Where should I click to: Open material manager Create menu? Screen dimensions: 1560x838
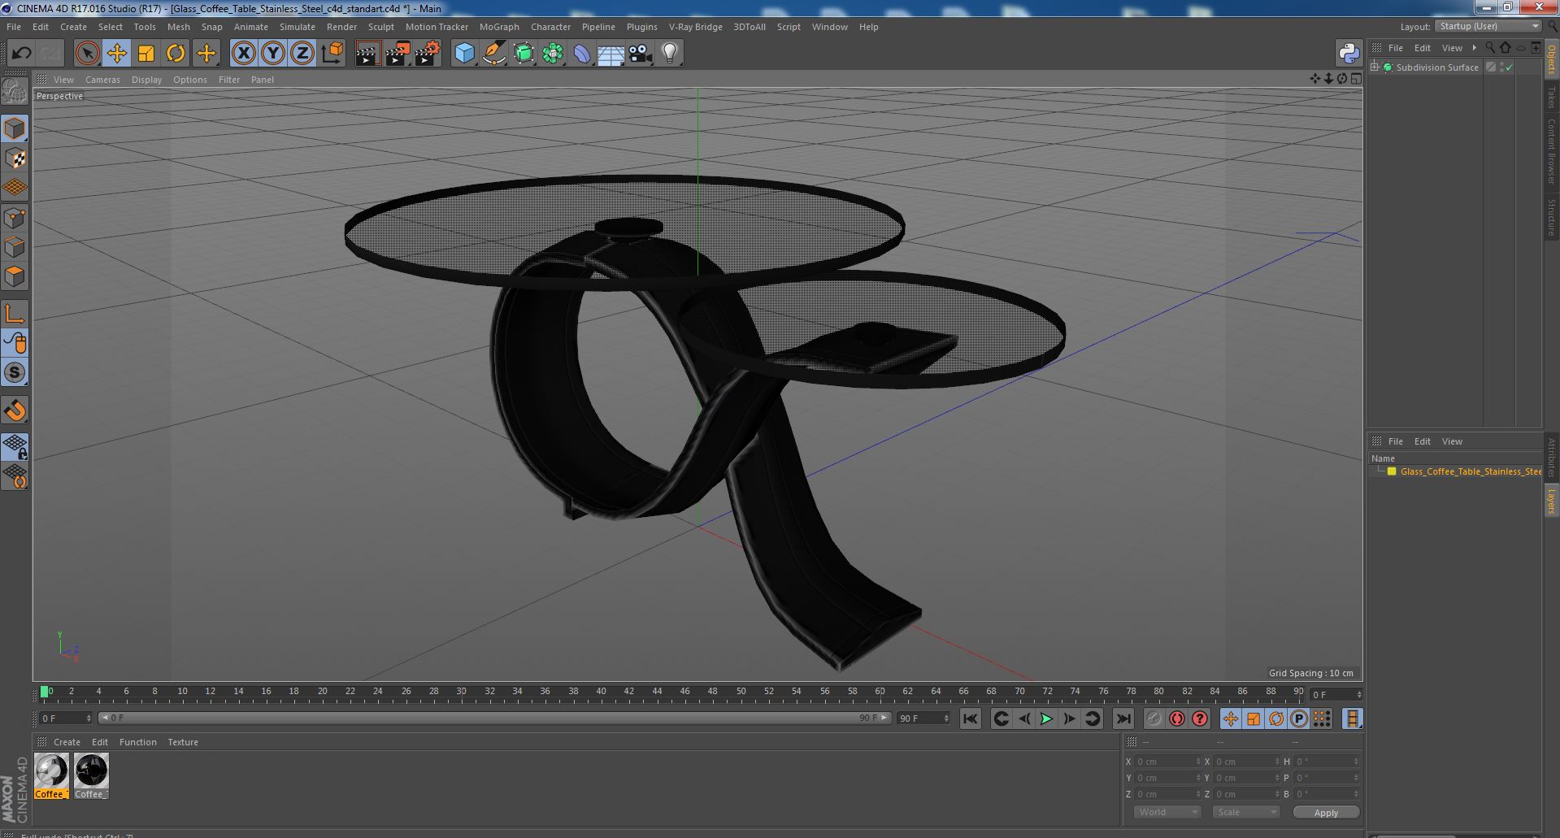pyautogui.click(x=67, y=742)
